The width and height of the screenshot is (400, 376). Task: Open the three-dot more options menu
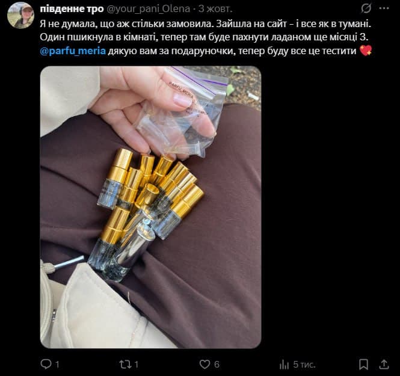point(384,9)
